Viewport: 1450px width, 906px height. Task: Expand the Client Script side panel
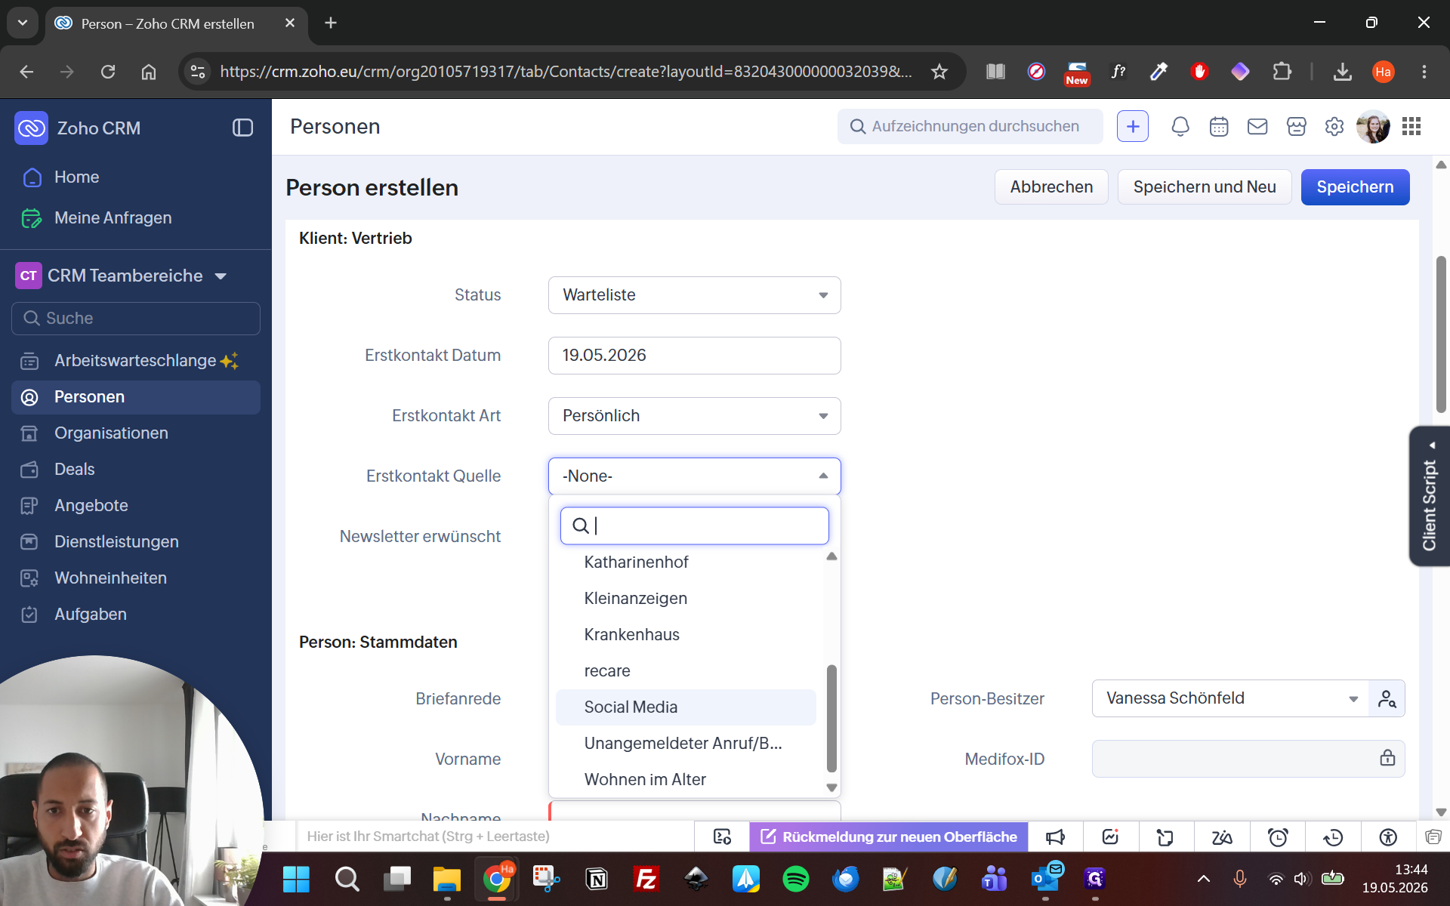(x=1430, y=496)
